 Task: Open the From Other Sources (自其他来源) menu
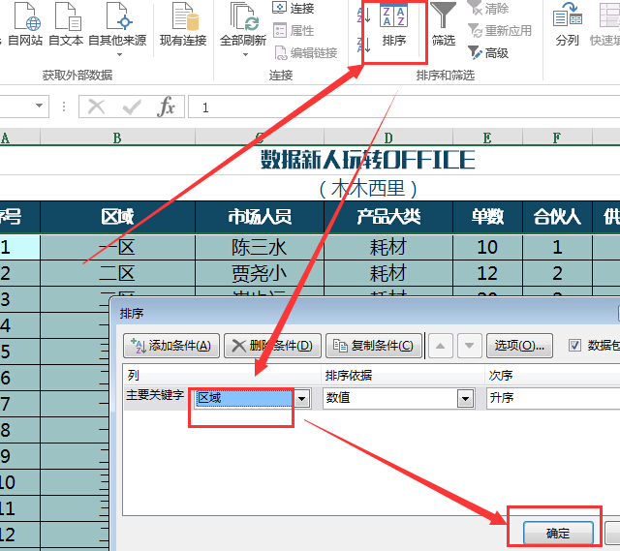117,28
